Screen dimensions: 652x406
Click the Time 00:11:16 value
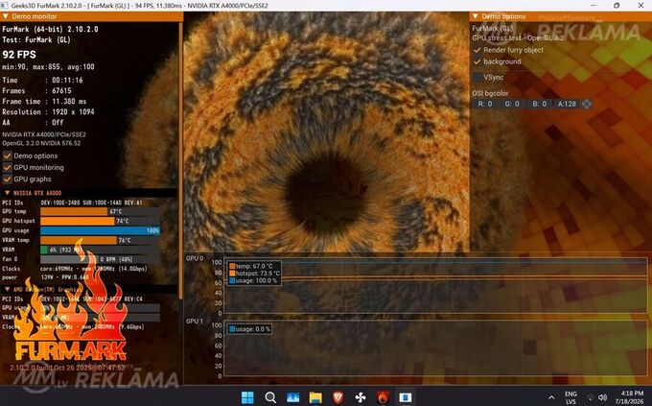[67, 80]
